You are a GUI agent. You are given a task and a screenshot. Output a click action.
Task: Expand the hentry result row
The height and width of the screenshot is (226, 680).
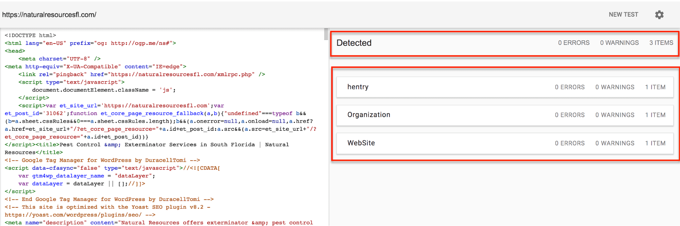505,87
